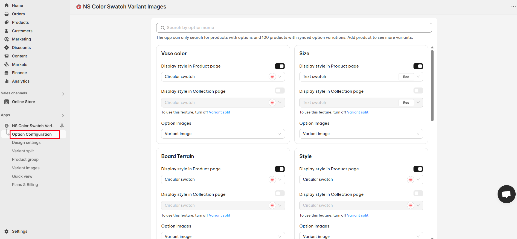The height and width of the screenshot is (239, 517).
Task: Open Quick view menu item
Action: 22,176
